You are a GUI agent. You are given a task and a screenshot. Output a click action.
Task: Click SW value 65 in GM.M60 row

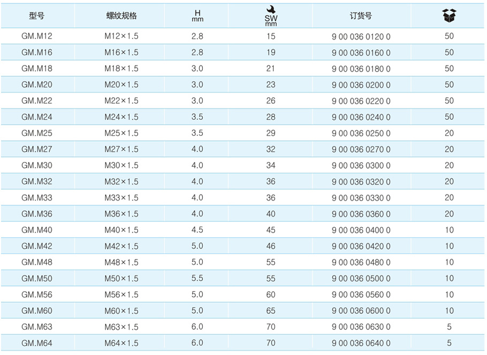271,311
